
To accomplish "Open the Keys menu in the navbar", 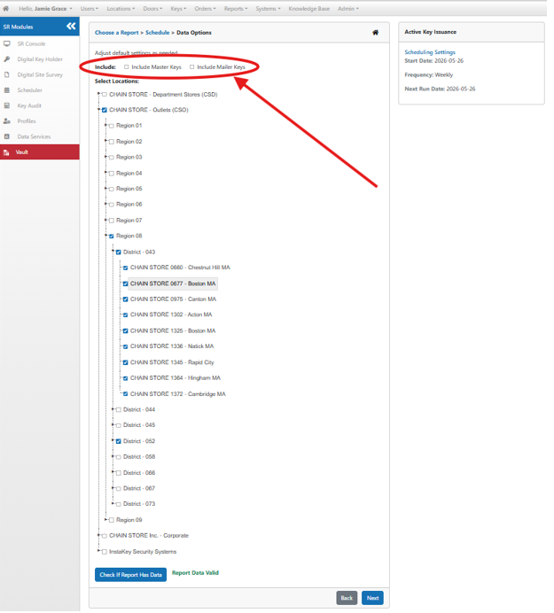I will (x=178, y=9).
